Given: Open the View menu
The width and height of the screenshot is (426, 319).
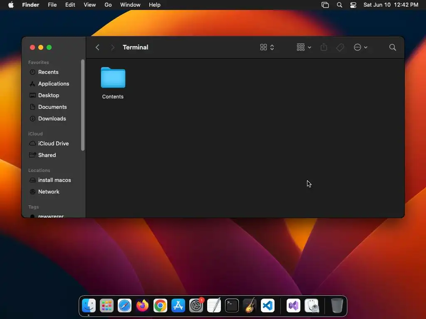Looking at the screenshot, I should click(90, 5).
